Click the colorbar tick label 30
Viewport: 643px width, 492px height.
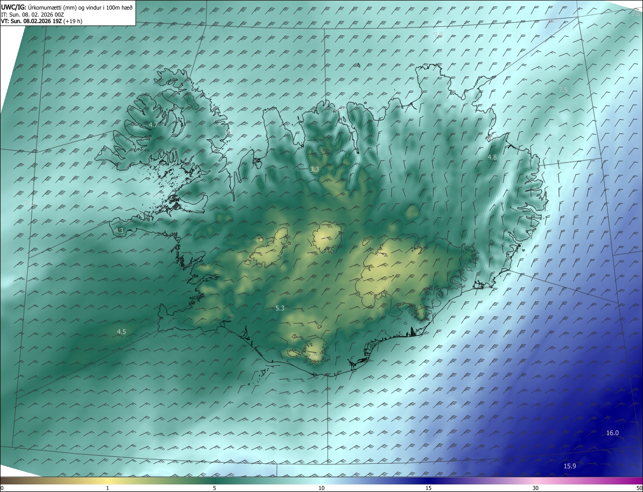point(535,488)
